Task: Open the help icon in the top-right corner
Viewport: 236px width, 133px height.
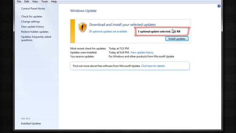Action: 219,6
